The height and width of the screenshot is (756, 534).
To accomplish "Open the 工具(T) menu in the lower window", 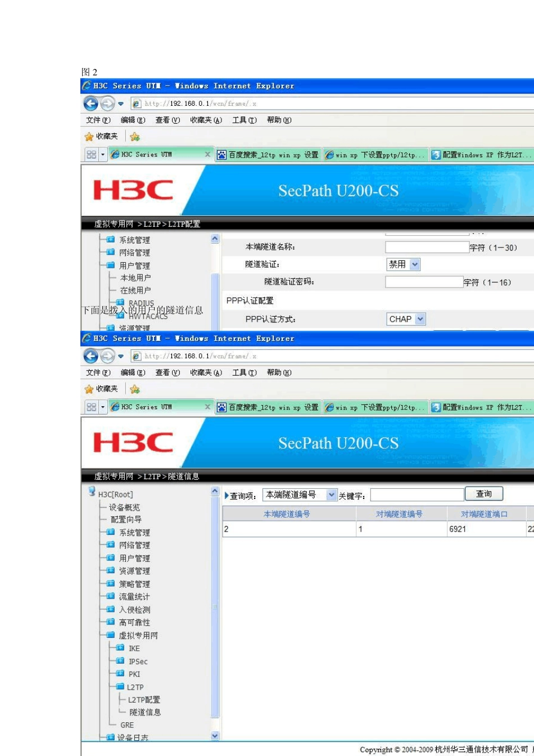I will (245, 373).
